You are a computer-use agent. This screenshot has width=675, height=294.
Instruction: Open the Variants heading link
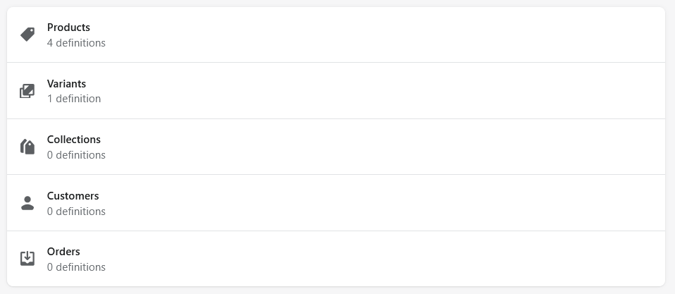[66, 83]
